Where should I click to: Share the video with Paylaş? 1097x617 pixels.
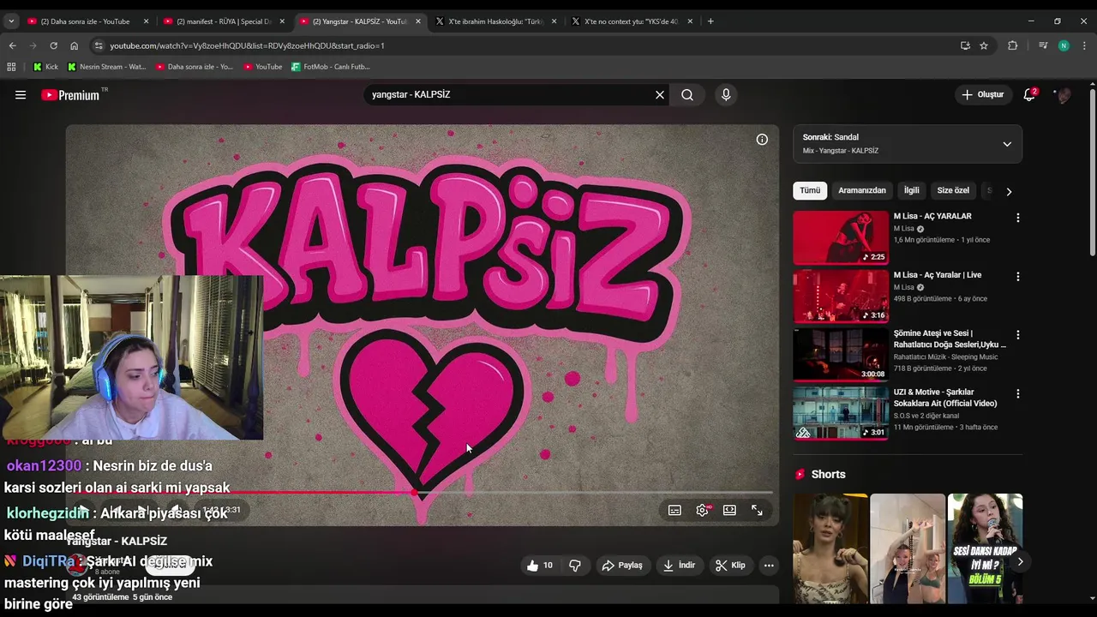coord(622,566)
